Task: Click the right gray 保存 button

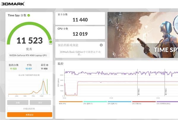Action: coord(40,102)
